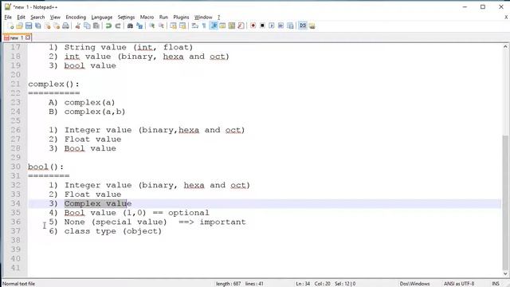
Task: Select the 'new 1' document tab
Action: pyautogui.click(x=17, y=37)
